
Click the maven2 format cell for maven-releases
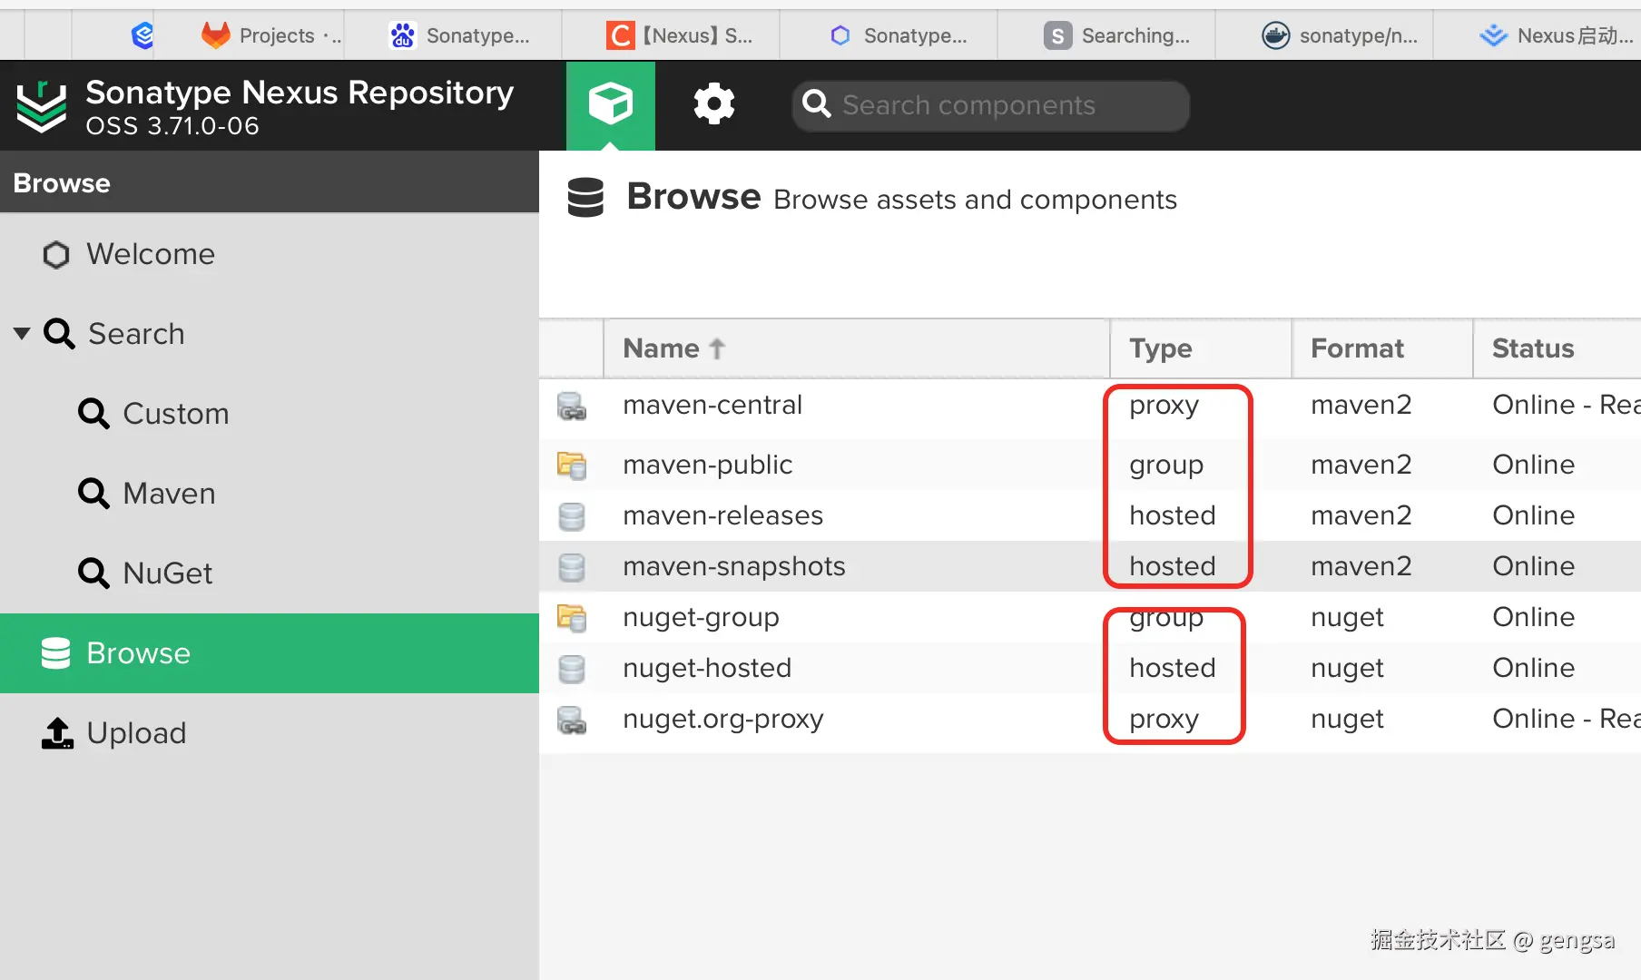click(x=1361, y=515)
